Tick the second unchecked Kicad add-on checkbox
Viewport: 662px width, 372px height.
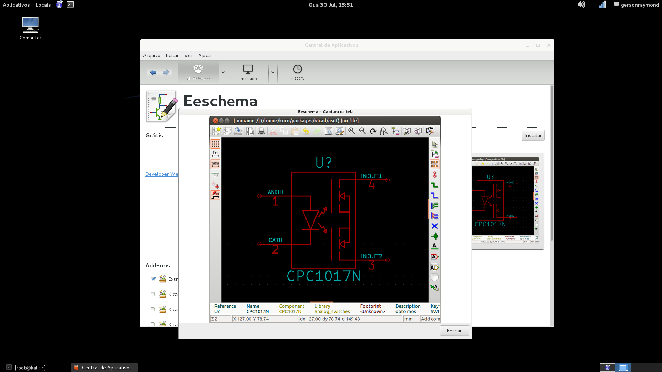pyautogui.click(x=153, y=309)
